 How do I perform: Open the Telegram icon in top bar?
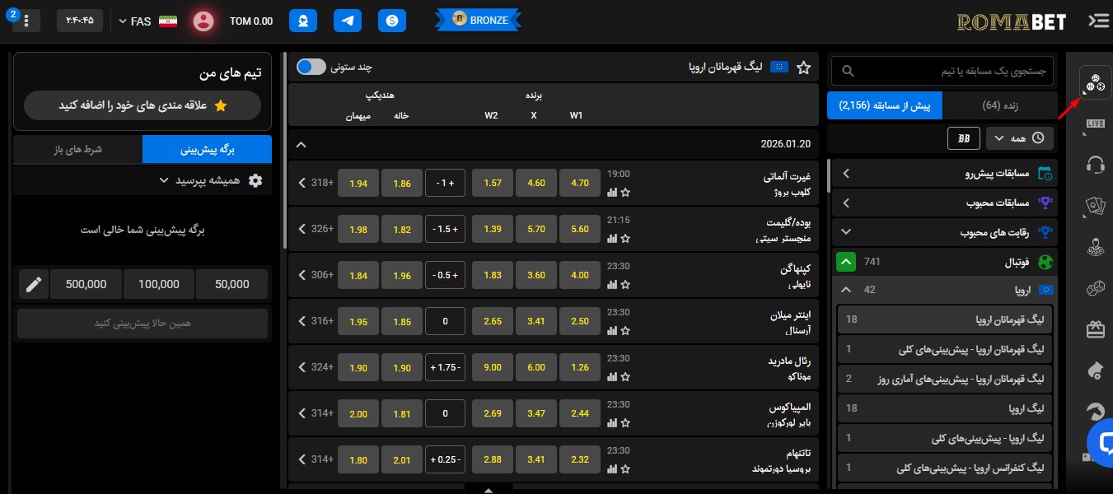coord(348,21)
